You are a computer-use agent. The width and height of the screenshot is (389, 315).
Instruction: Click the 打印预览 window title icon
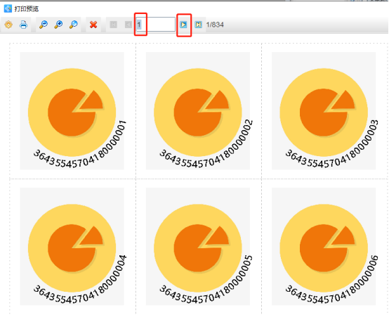pos(8,8)
